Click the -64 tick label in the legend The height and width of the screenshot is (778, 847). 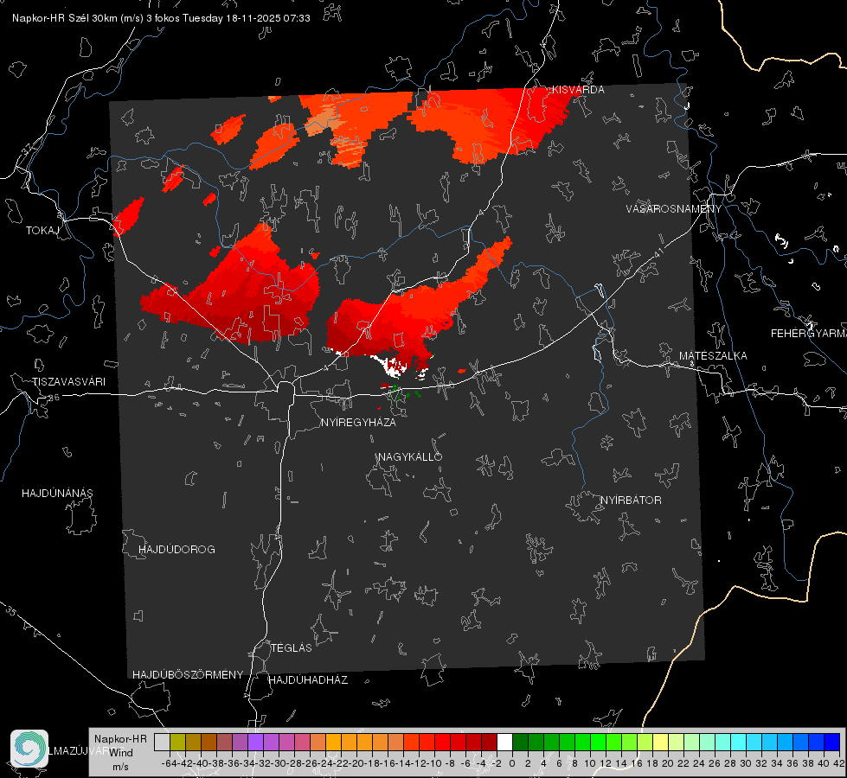click(169, 763)
